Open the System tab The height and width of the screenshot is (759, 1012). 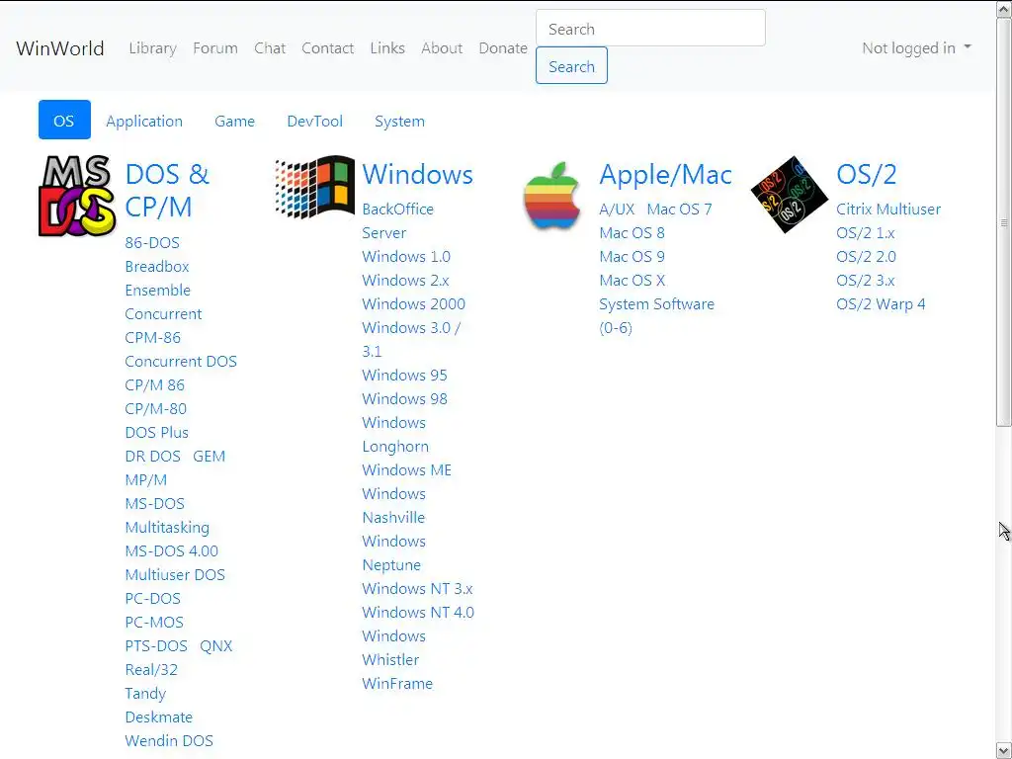[x=399, y=121]
